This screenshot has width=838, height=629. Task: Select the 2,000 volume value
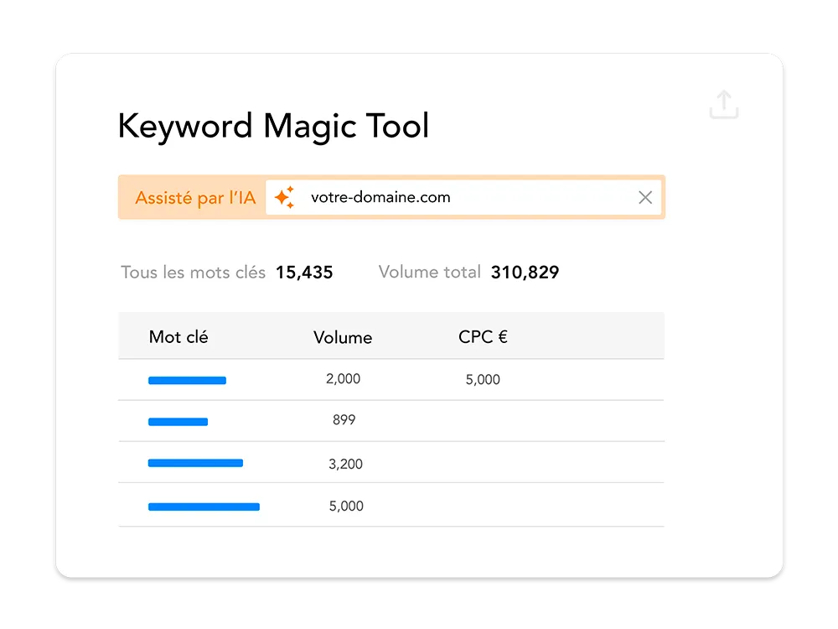coord(343,379)
